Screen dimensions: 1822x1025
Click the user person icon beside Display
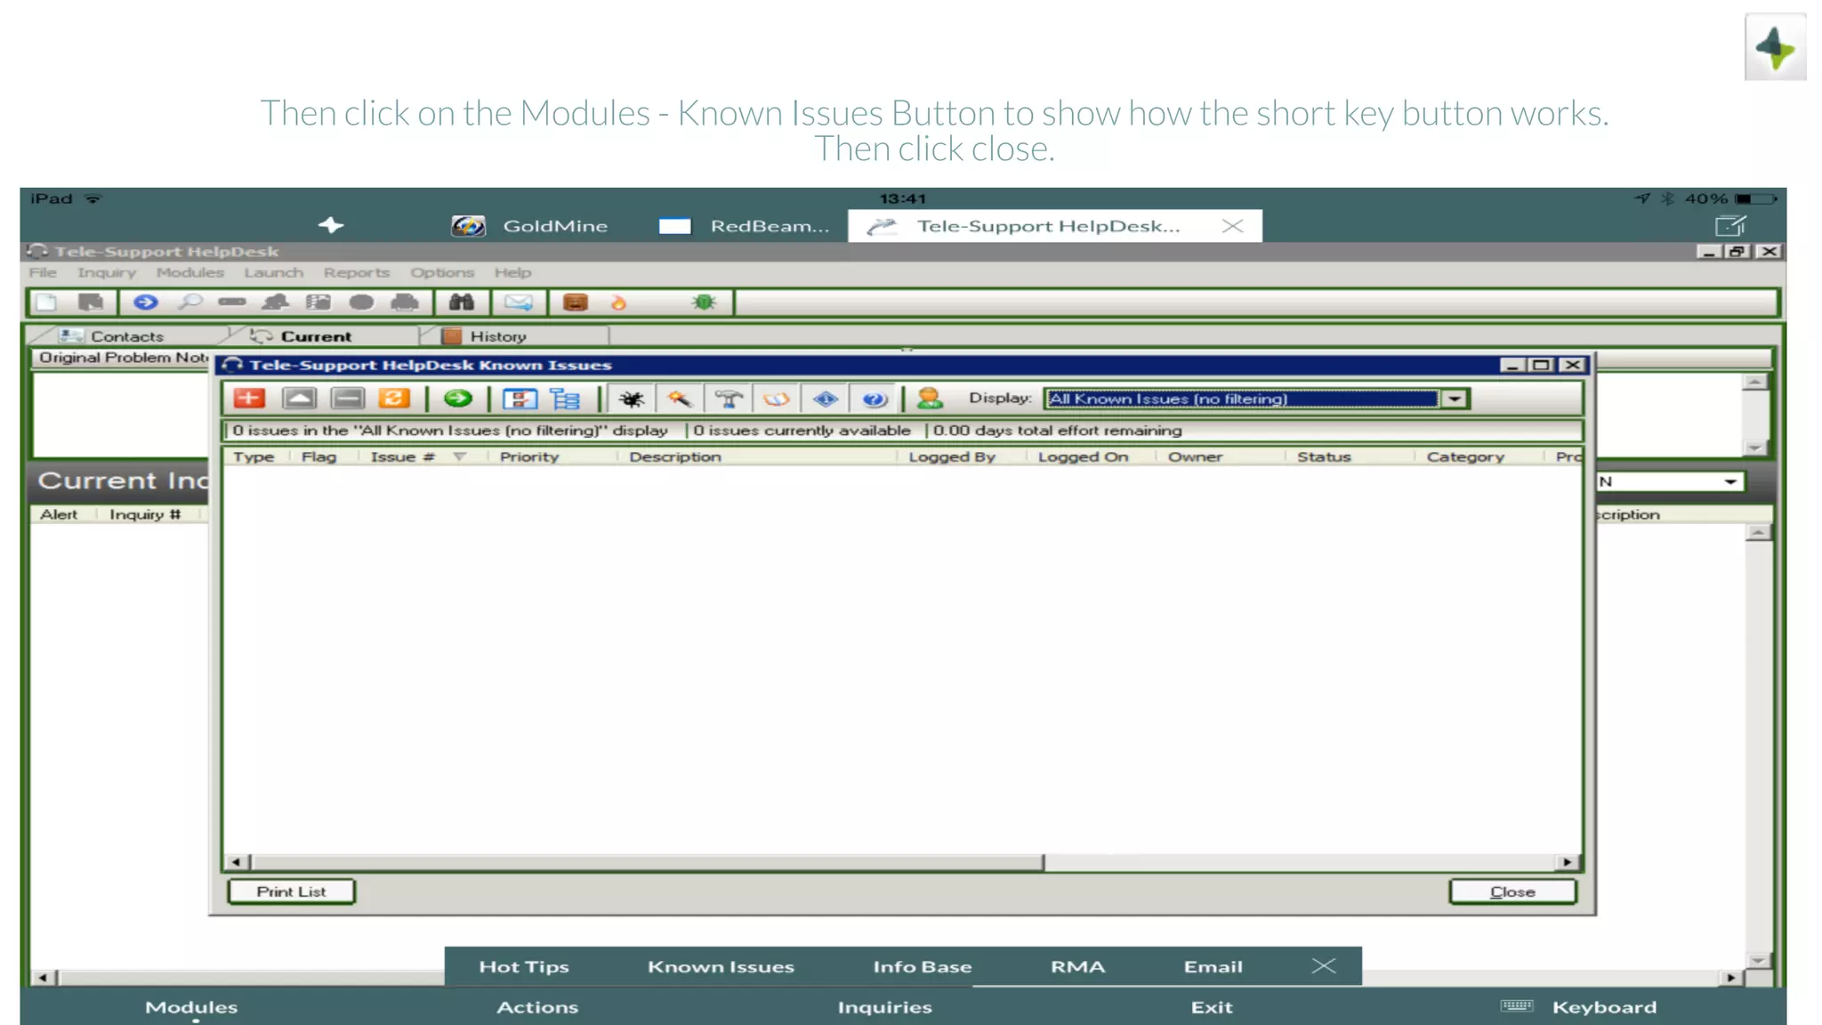point(930,399)
